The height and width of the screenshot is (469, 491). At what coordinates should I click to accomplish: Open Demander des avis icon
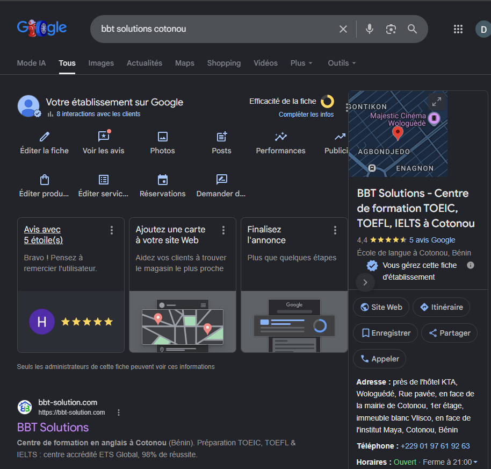click(222, 180)
